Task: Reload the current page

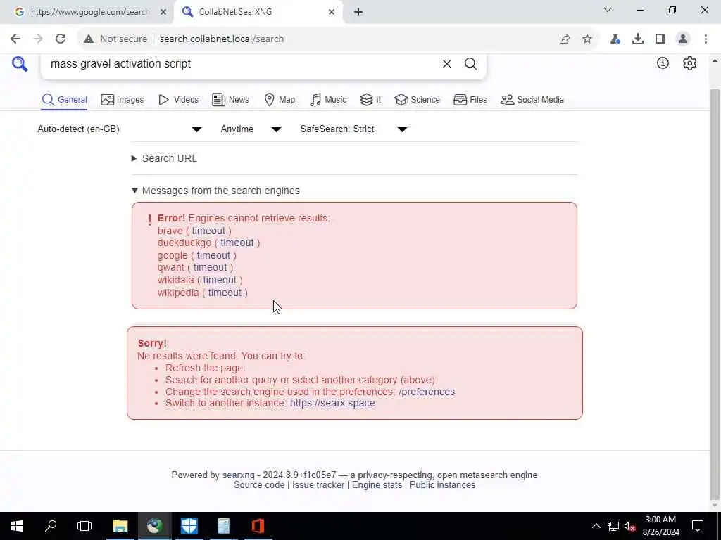Action: pos(61,39)
